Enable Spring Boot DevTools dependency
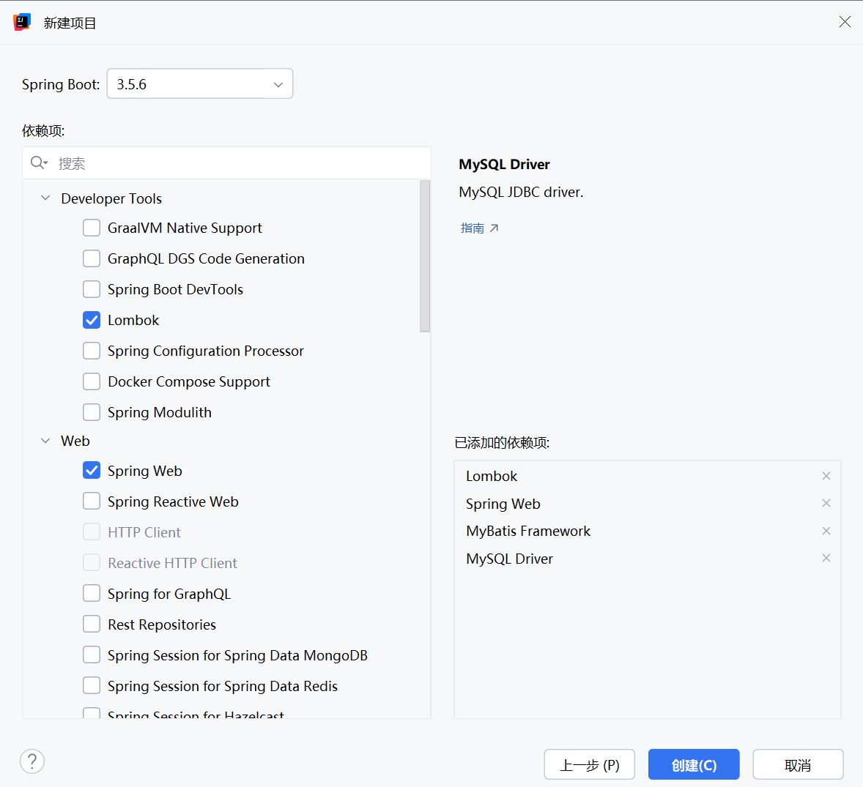This screenshot has height=787, width=863. (92, 289)
